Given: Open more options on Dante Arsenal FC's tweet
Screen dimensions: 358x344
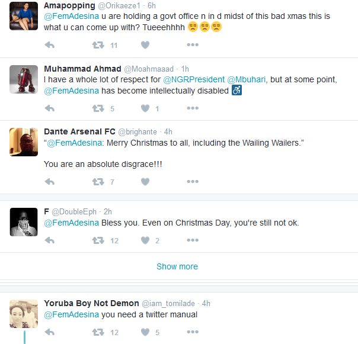Looking at the screenshot, I should tap(193, 182).
